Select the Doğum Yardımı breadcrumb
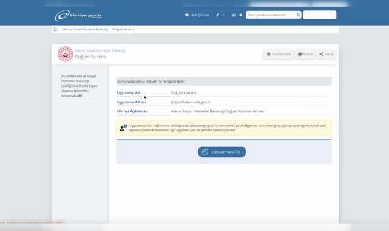Viewport: 389px width, 231px height. (123, 29)
